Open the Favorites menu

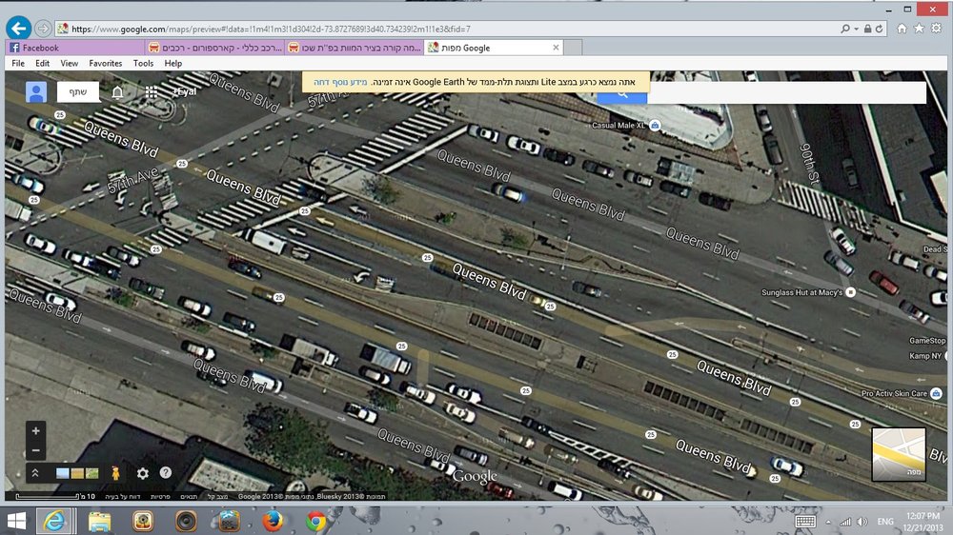[105, 63]
